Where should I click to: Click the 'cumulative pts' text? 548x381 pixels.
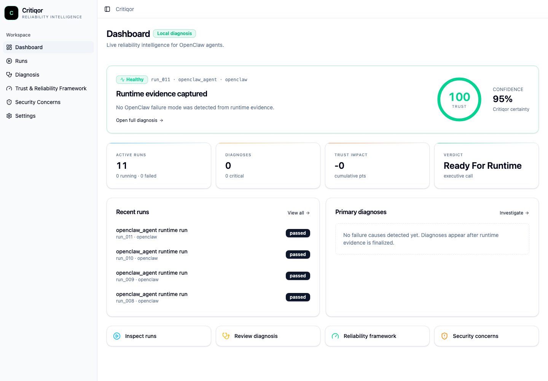350,176
